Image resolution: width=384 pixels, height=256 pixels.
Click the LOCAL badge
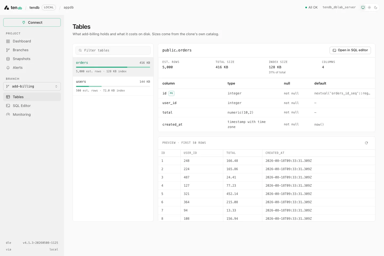(x=49, y=7)
